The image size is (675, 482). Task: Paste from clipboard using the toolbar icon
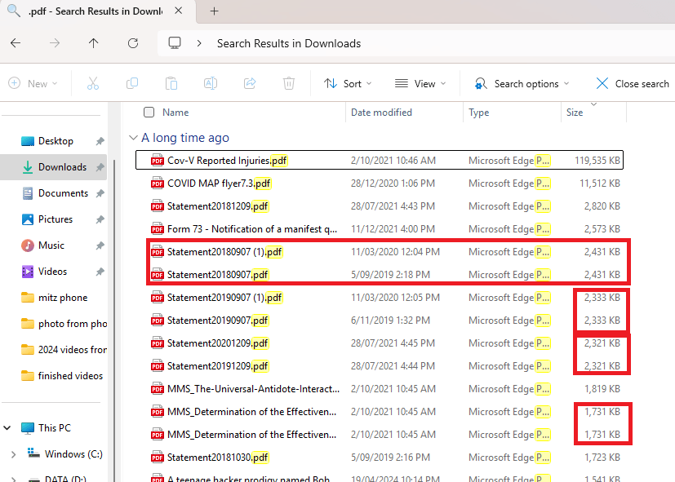171,83
